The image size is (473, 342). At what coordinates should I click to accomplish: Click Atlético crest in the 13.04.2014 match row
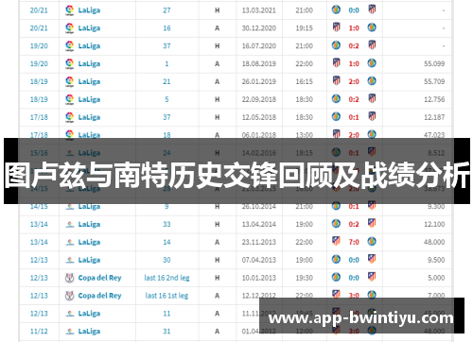[372, 224]
